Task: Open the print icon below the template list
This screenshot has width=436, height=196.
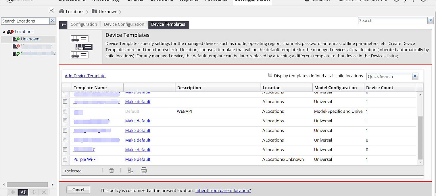Action: pyautogui.click(x=144, y=170)
